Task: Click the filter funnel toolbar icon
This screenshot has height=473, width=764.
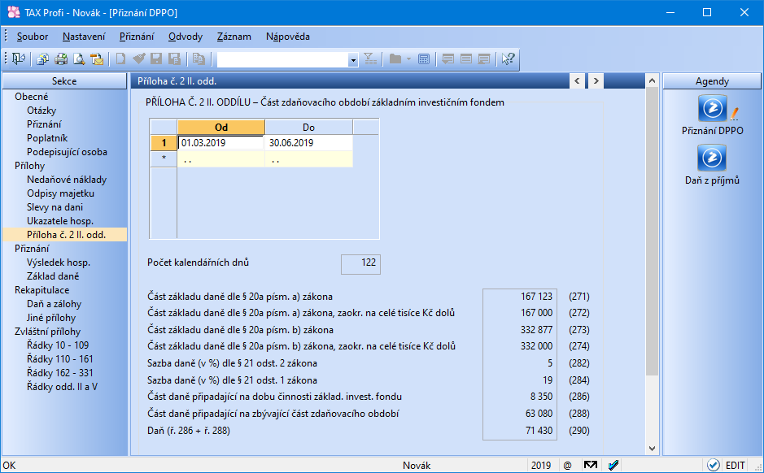Action: point(370,59)
